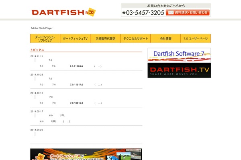Click read more in 2014.10.10 entry

(98, 103)
